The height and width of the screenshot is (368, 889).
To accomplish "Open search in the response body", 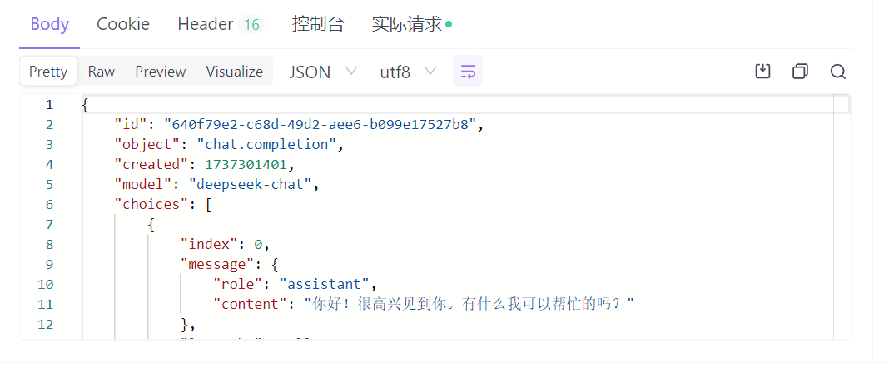I will tap(837, 72).
